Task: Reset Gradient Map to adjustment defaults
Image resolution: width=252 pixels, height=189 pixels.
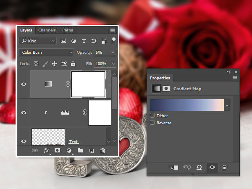Action: click(199, 167)
